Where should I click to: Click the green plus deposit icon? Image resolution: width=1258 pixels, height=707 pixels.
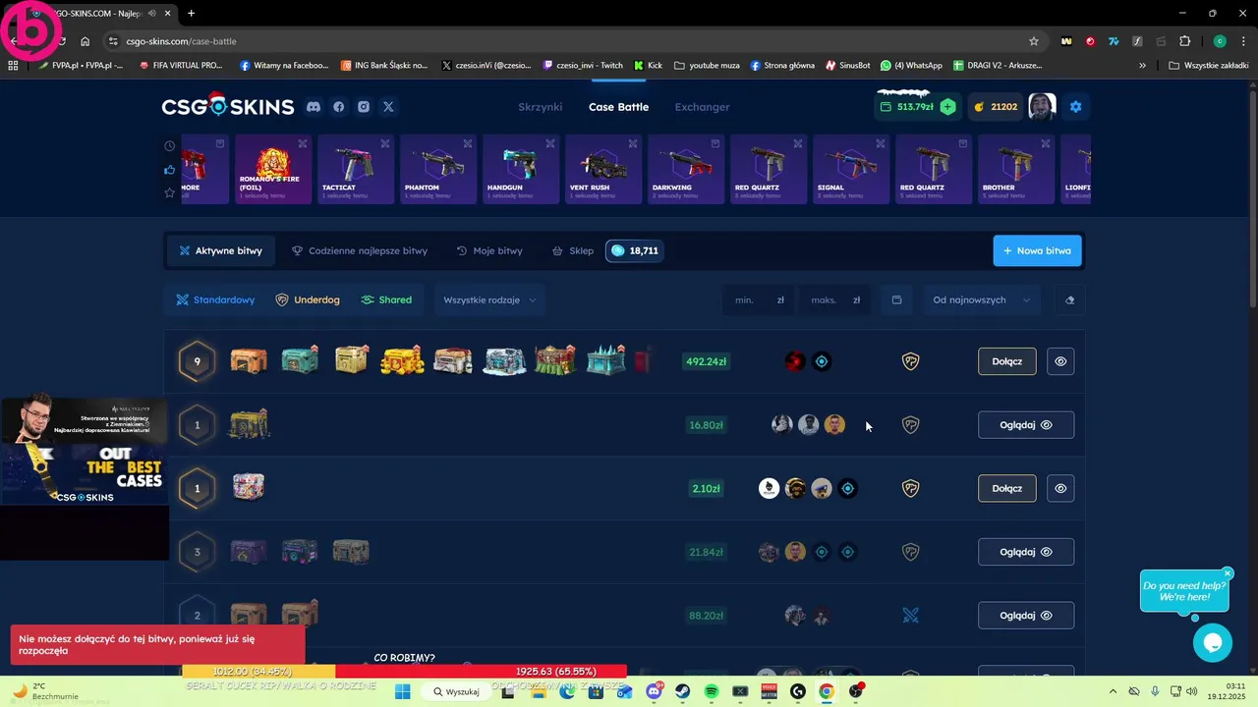pos(947,107)
